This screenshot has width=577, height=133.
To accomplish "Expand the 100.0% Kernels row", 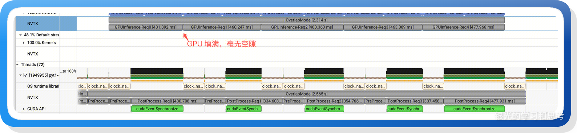I will [x=24, y=43].
